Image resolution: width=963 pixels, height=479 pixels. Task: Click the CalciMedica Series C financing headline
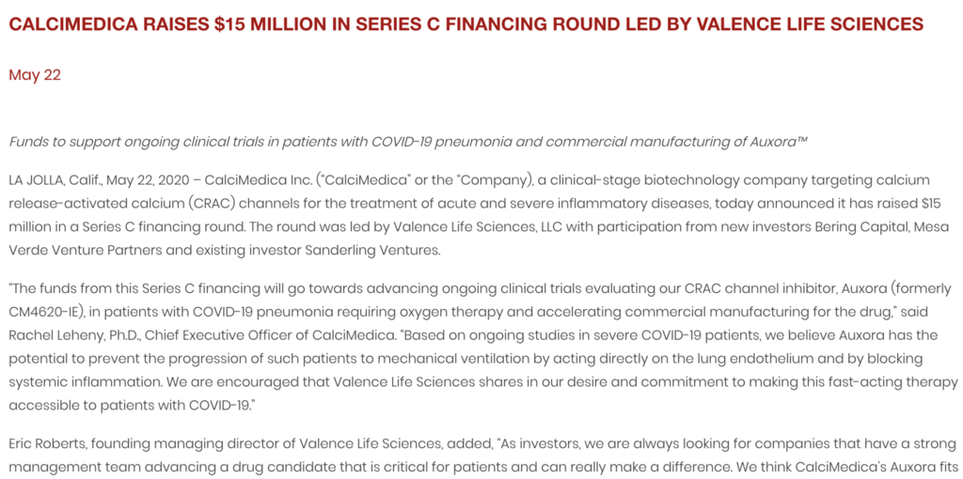[466, 23]
